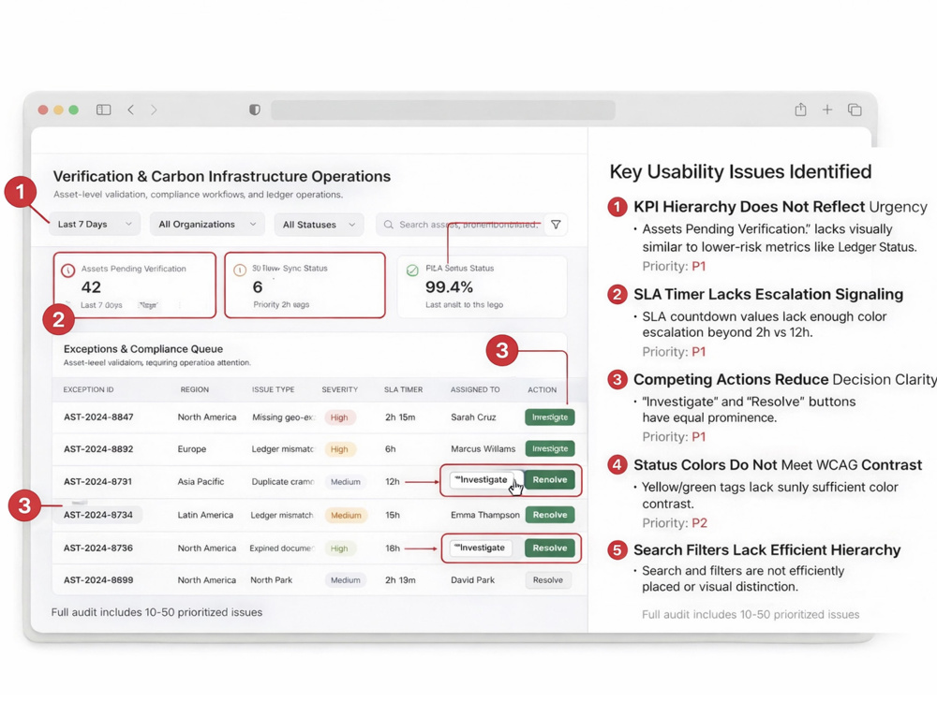Click the privacy shield icon

(x=255, y=110)
